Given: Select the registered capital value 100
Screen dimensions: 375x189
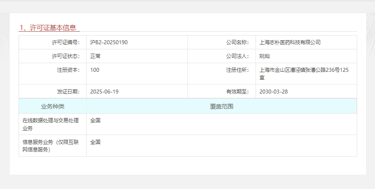Looking at the screenshot, I should [95, 70].
